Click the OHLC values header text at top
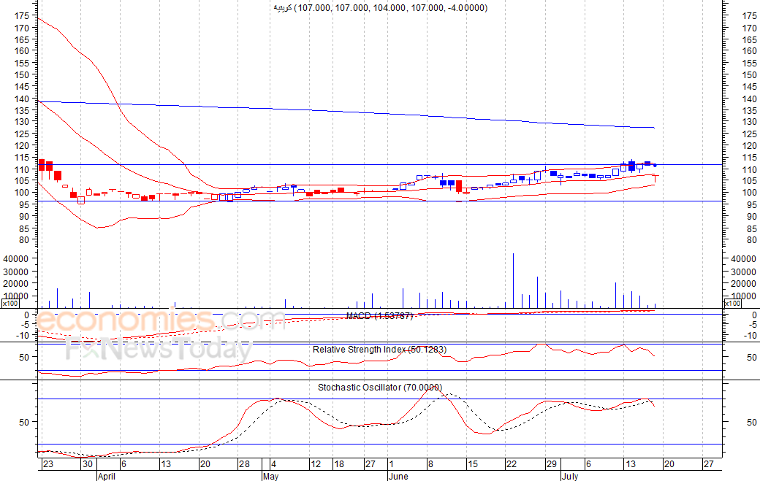Image resolution: width=760 pixels, height=481 pixels. pyautogui.click(x=381, y=8)
